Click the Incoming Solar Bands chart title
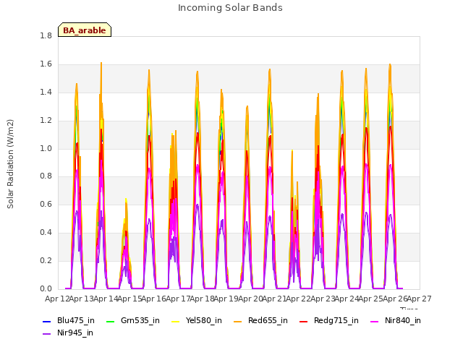This screenshot has width=463, height=347. tap(230, 8)
